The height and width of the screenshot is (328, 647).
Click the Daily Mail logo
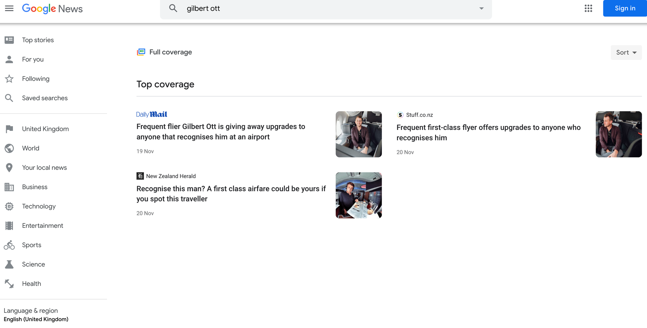click(152, 114)
